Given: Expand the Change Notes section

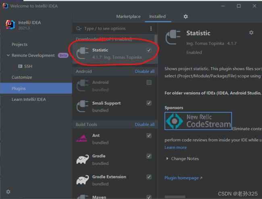Looking at the screenshot, I should pos(167,158).
